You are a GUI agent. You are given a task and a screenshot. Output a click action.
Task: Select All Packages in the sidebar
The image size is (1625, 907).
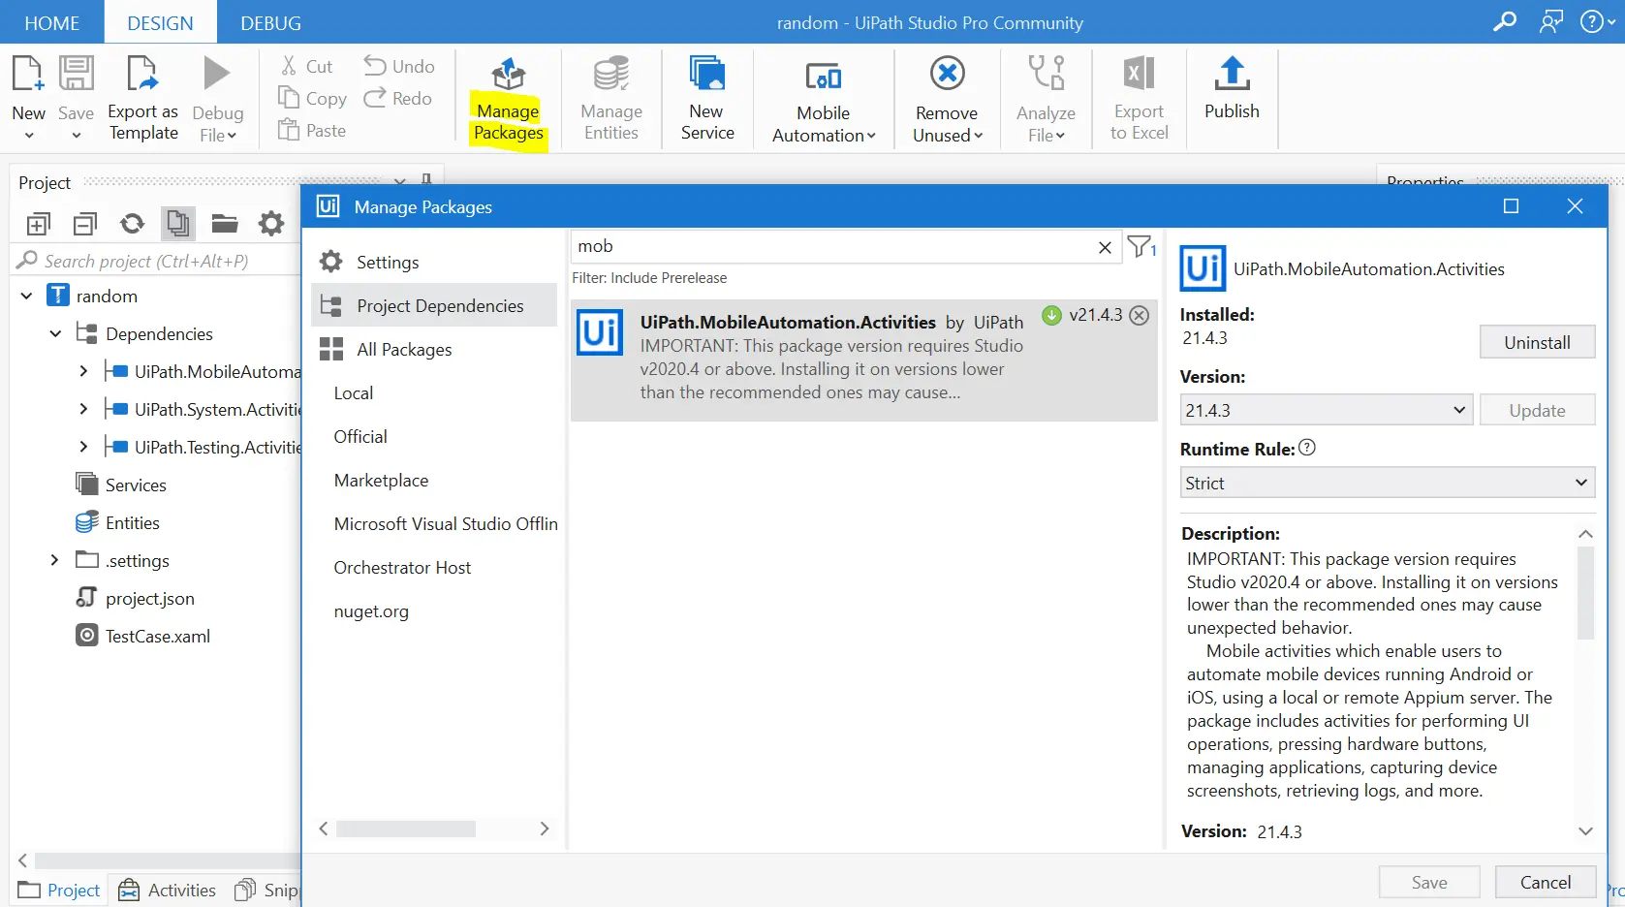tap(404, 350)
